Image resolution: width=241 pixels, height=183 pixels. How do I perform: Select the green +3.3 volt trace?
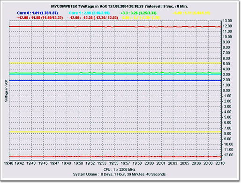tap(115, 73)
